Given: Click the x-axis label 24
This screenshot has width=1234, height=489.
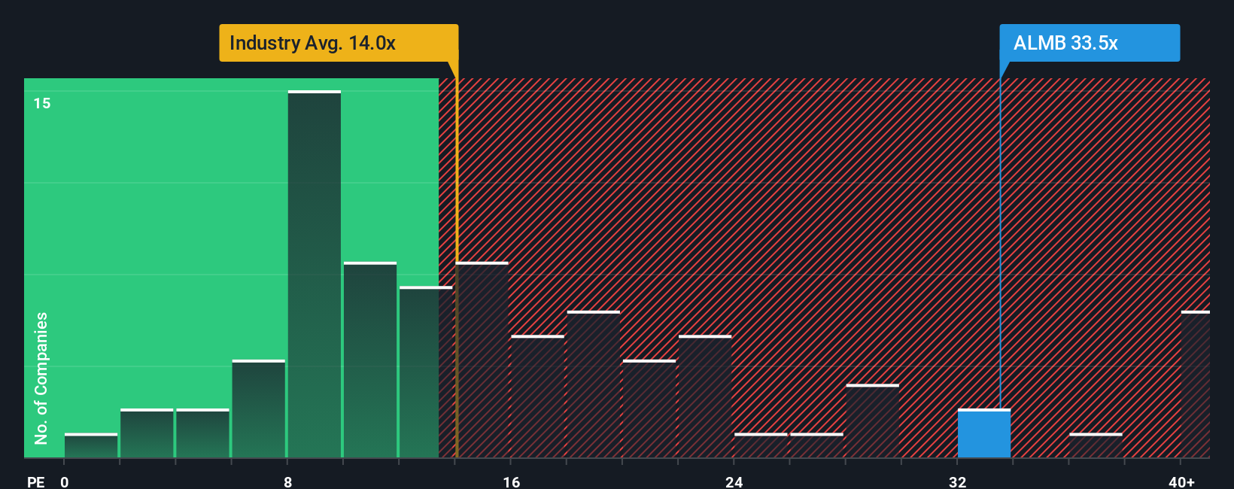Looking at the screenshot, I should click(734, 481).
